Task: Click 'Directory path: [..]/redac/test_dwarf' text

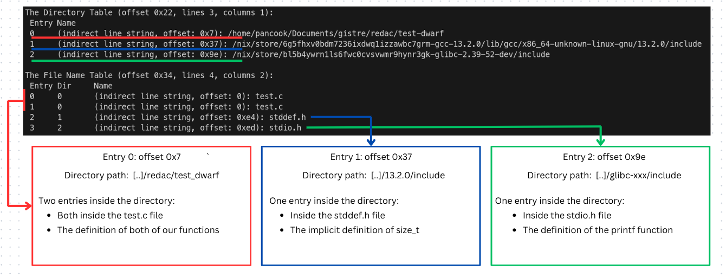Action: click(x=142, y=176)
